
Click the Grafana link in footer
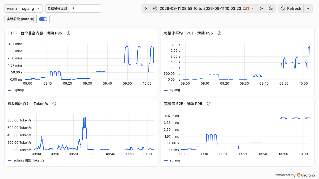pyautogui.click(x=306, y=175)
